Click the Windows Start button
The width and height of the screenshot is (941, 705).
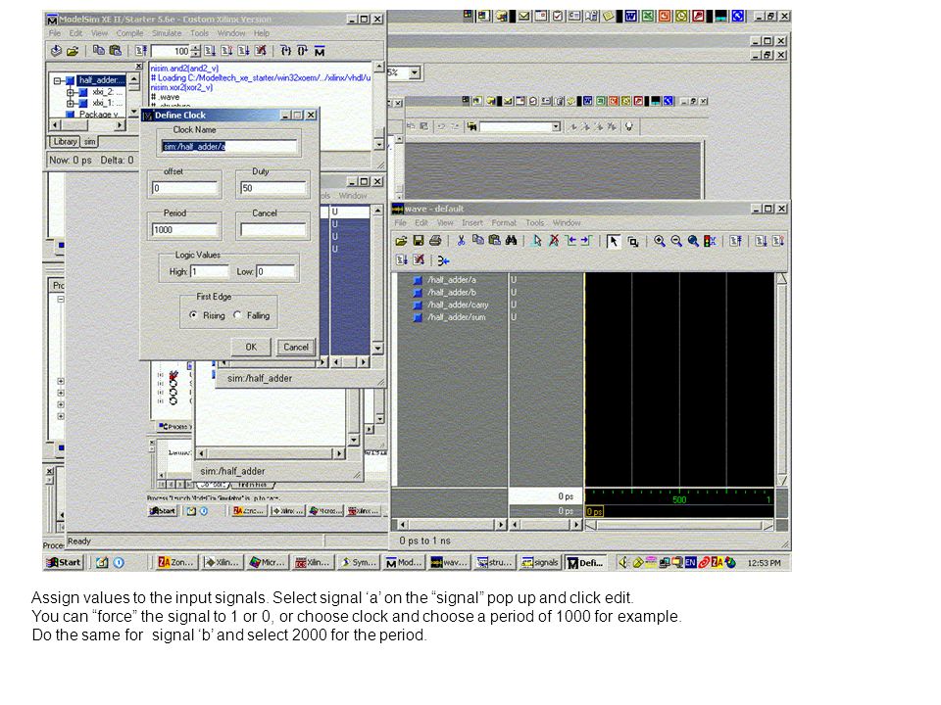click(64, 562)
